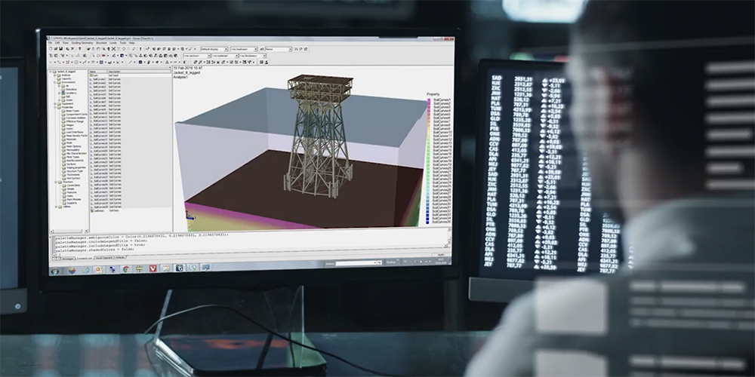Open the Guiding Geometry menu
The width and height of the screenshot is (755, 377).
82,43
